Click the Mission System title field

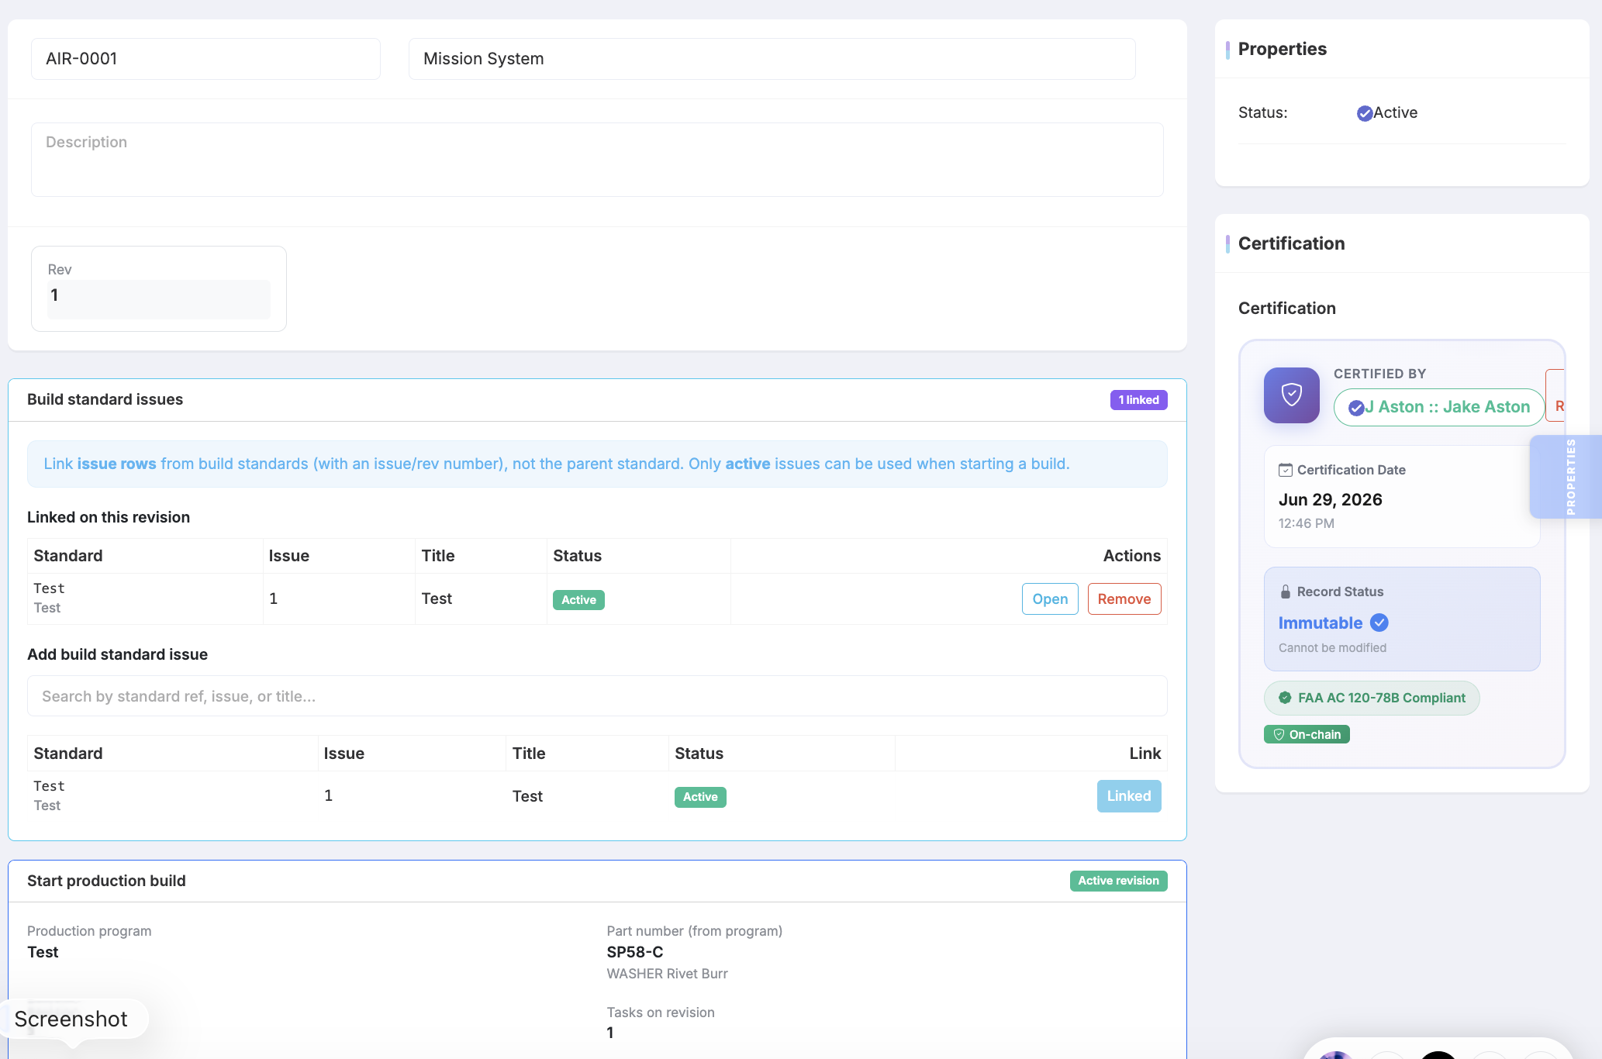[772, 59]
